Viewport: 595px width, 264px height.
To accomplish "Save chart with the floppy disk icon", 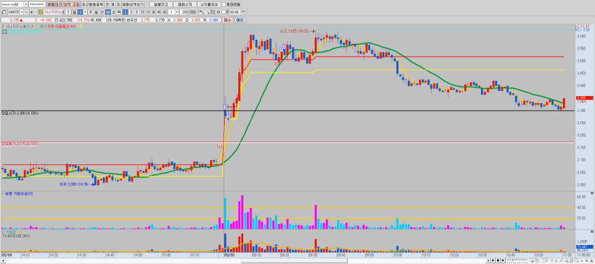I will (212, 12).
